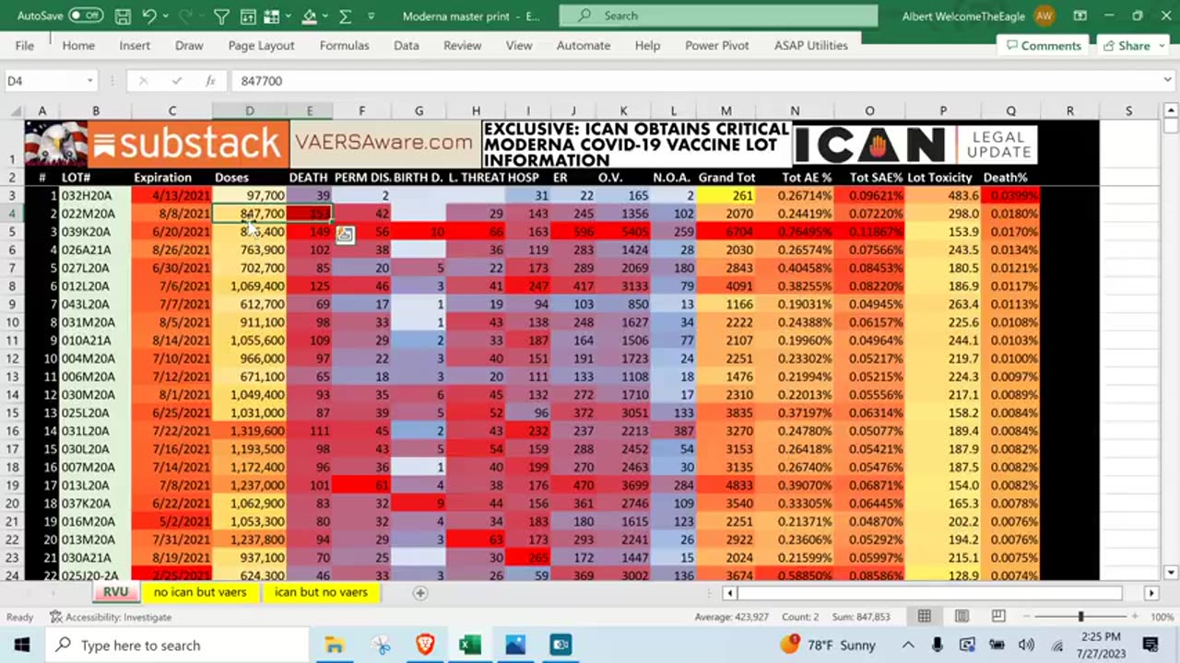This screenshot has width=1180, height=663.
Task: Switch to Normal view icon
Action: pyautogui.click(x=924, y=617)
